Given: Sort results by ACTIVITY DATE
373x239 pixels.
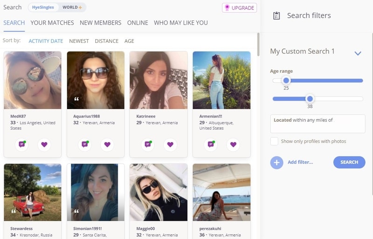Looking at the screenshot, I should point(46,41).
